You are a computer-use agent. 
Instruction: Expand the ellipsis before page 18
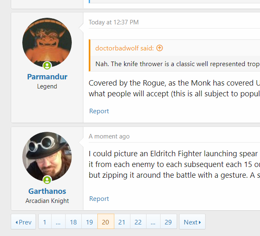pyautogui.click(x=58, y=222)
